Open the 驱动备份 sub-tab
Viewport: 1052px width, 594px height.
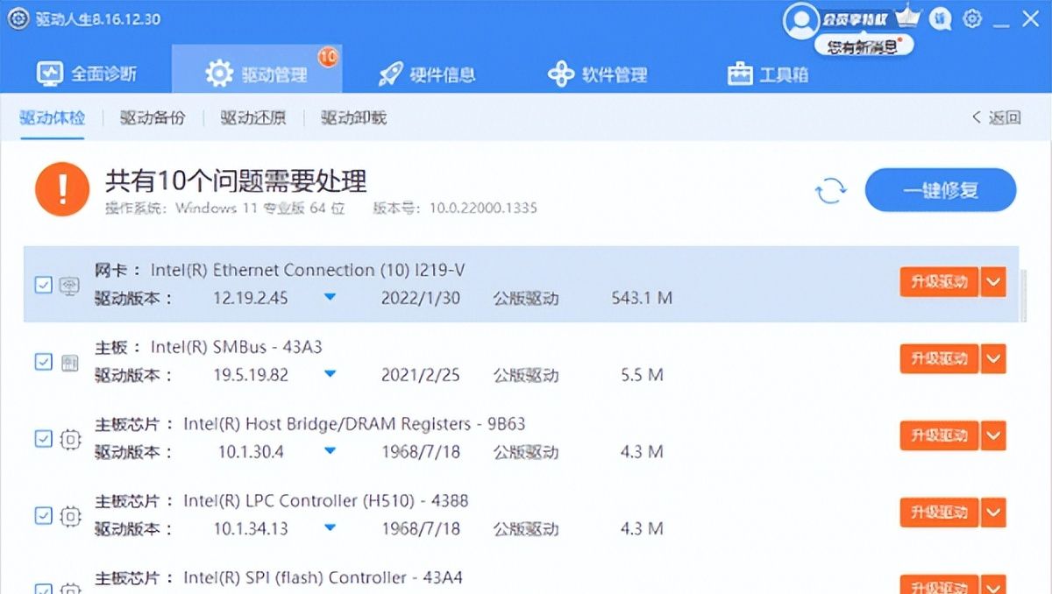(153, 117)
